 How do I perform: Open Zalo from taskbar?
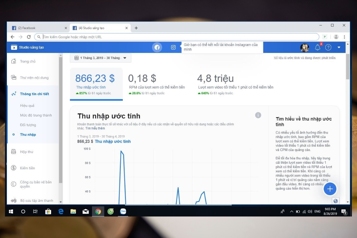[123, 212]
